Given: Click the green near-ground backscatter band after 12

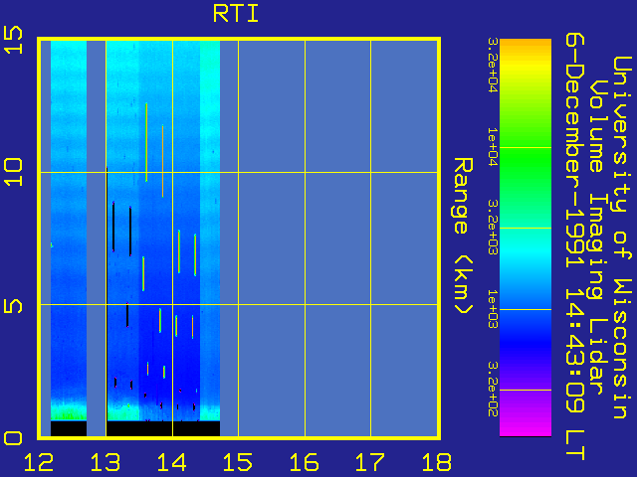Looking at the screenshot, I should [69, 411].
